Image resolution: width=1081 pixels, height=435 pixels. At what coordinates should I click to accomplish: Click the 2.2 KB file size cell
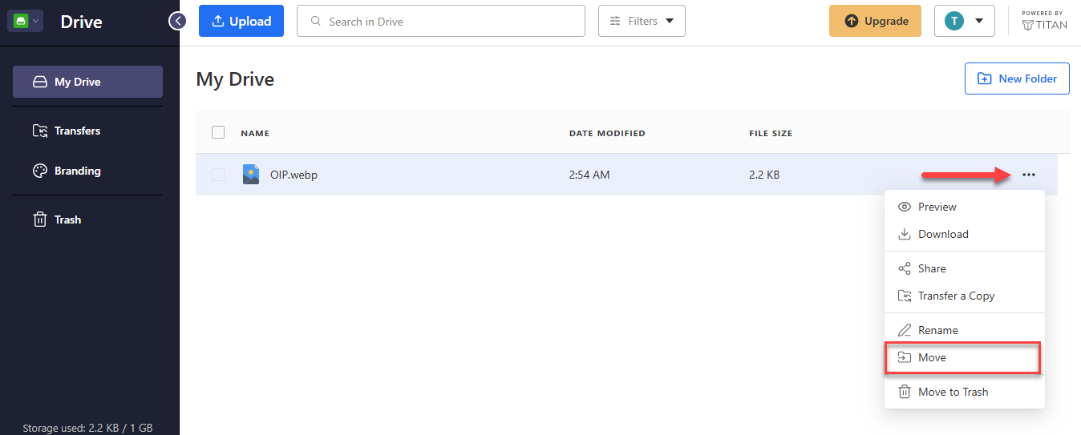764,175
